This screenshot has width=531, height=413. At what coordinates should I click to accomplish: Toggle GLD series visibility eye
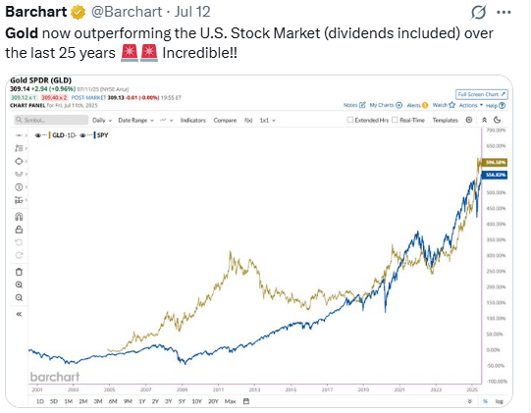point(38,135)
